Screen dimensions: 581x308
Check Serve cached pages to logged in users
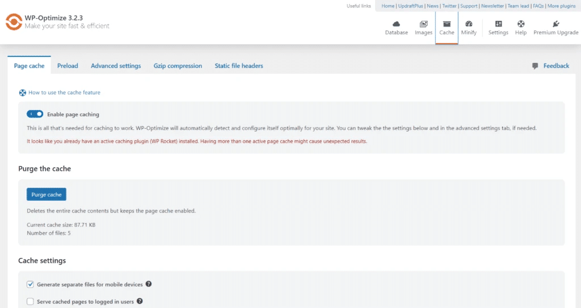31,302
